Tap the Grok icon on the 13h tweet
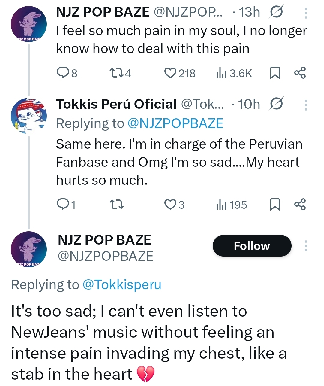Viewport: 324px width, 386px height. click(x=276, y=13)
